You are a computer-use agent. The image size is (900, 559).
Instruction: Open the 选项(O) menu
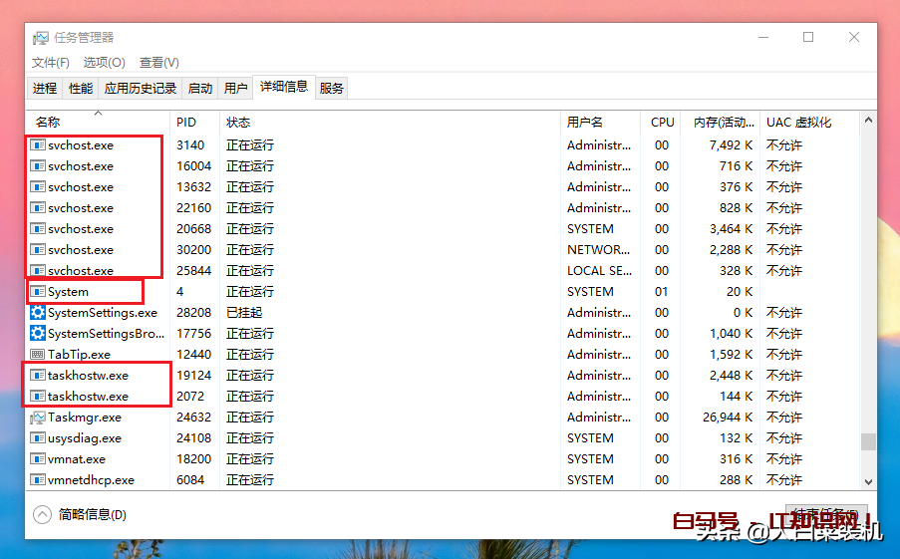[104, 63]
